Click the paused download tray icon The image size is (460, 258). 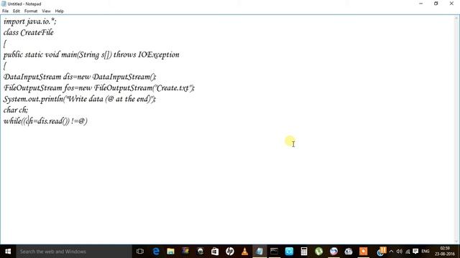click(x=382, y=252)
